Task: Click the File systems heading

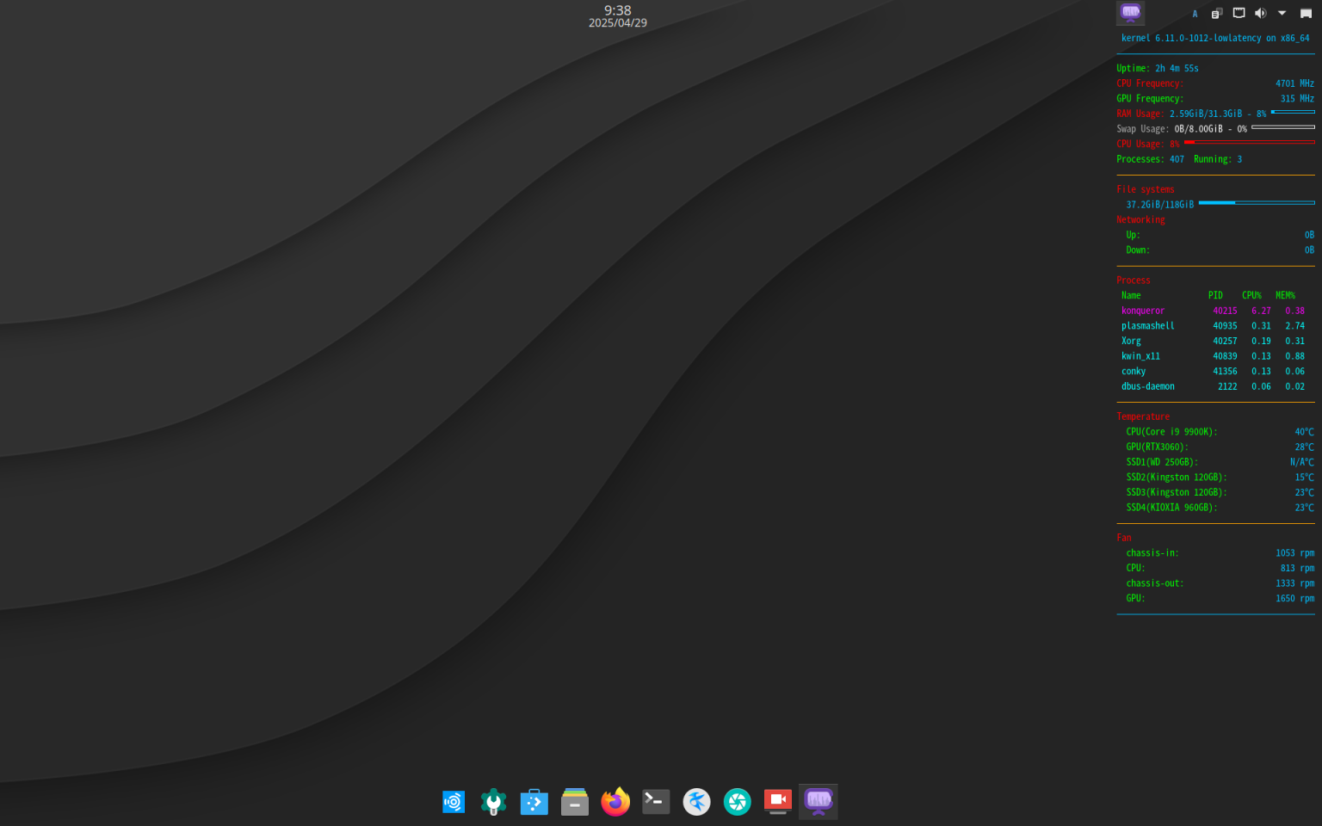Action: coord(1146,189)
